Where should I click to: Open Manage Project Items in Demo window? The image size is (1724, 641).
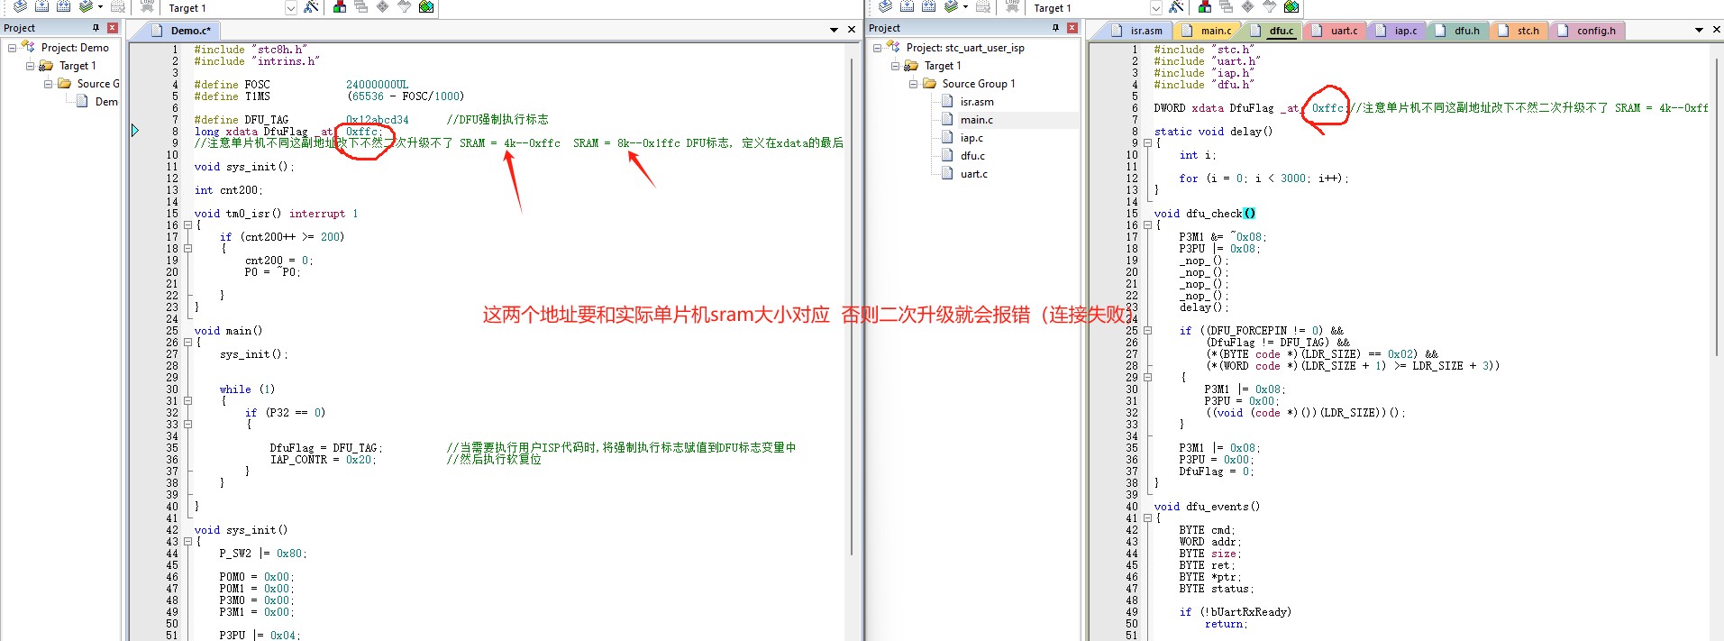[340, 6]
